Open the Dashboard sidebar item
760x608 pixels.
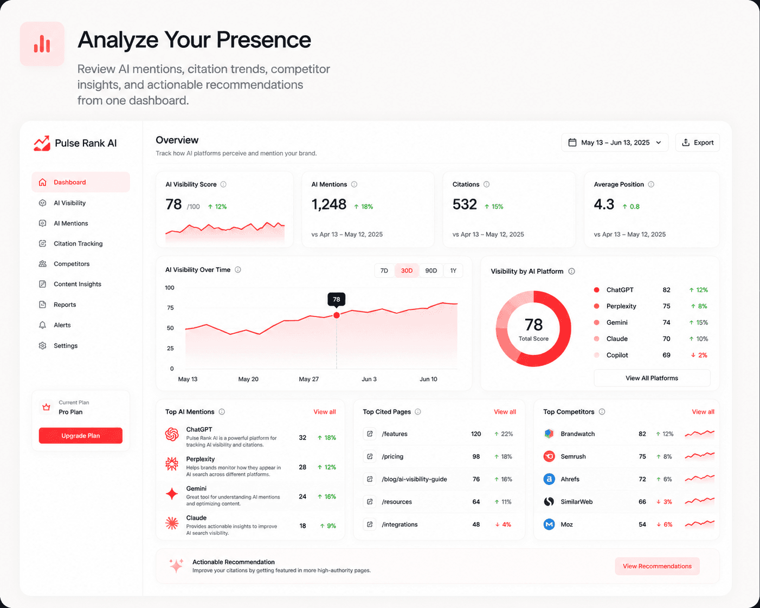pos(81,182)
